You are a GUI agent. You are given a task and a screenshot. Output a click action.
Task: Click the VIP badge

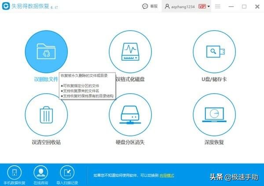[x=202, y=7]
